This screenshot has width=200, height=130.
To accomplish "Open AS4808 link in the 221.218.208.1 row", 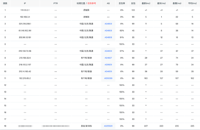I will [108, 24].
